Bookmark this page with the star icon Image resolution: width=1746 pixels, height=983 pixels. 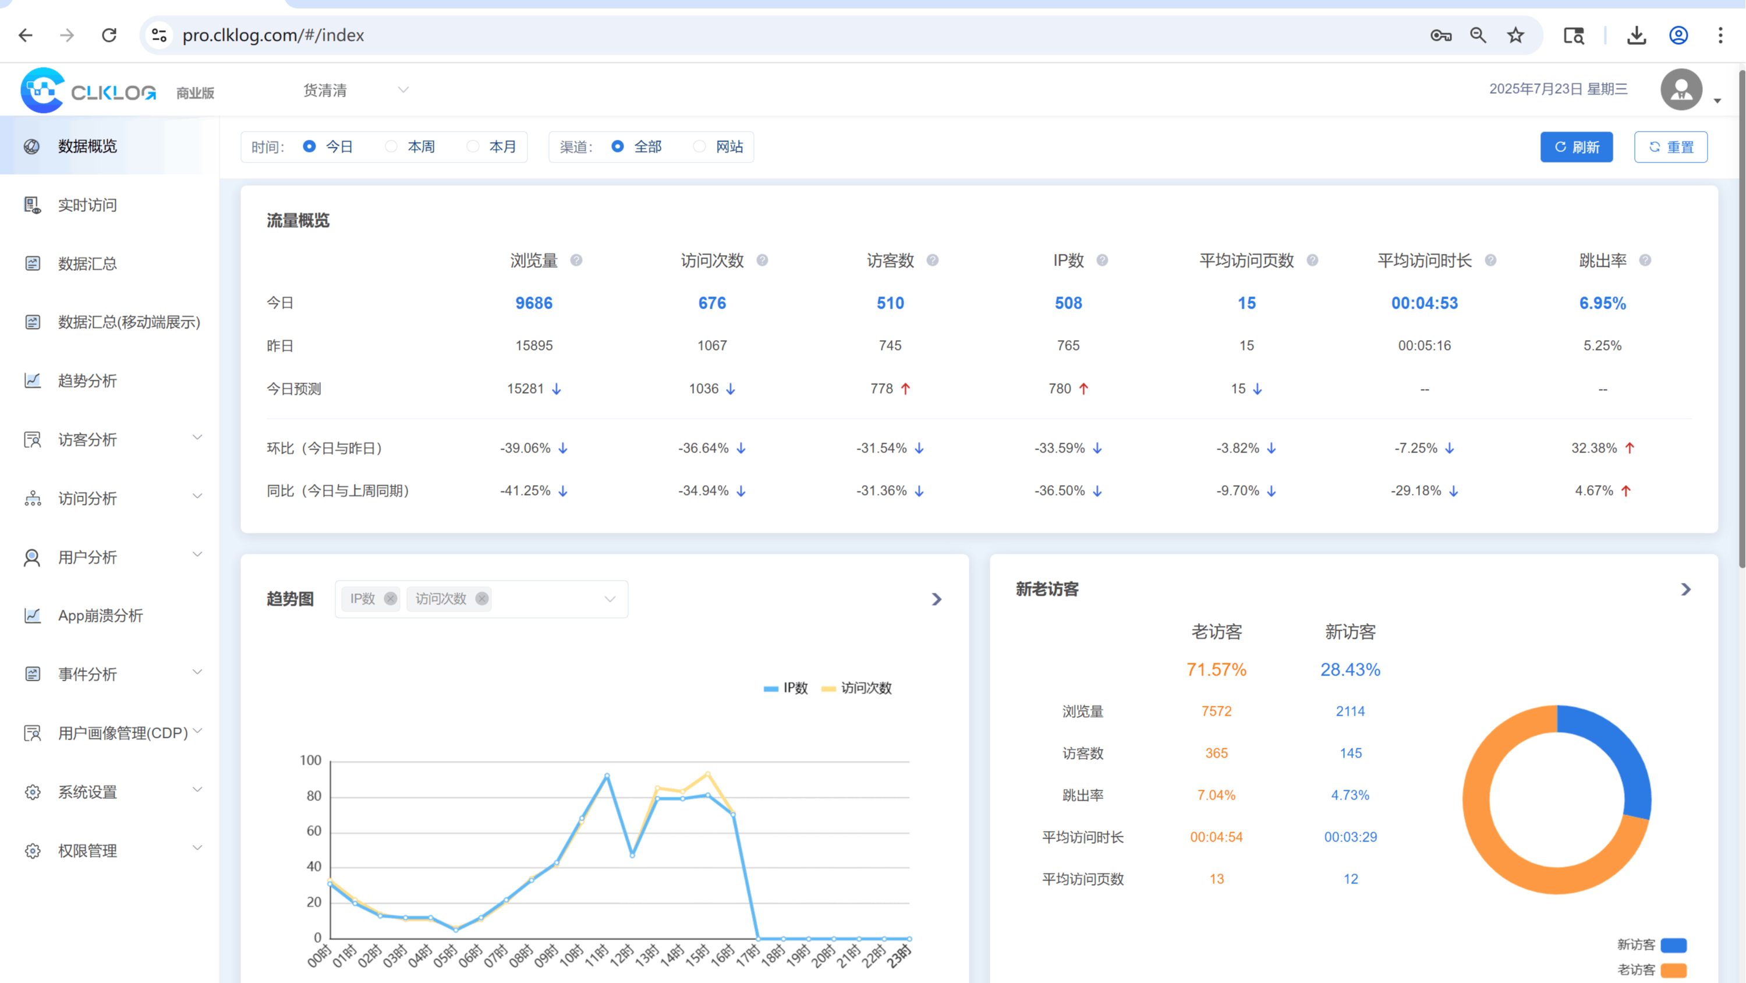(1515, 36)
